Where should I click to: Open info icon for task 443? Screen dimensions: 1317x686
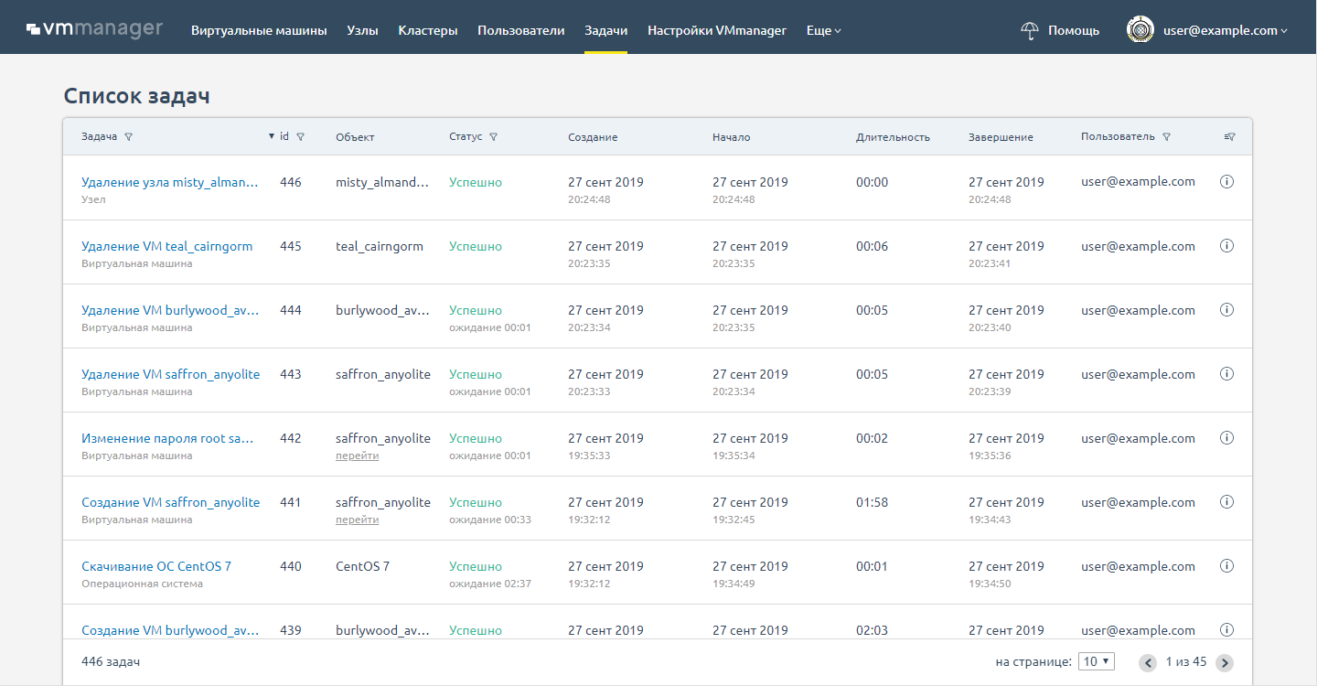click(1227, 374)
